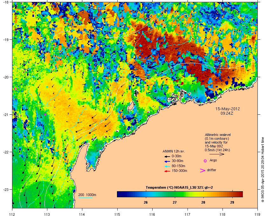267x216 pixels.
Task: Click the longitude axis label 113
Action: (x=47, y=214)
